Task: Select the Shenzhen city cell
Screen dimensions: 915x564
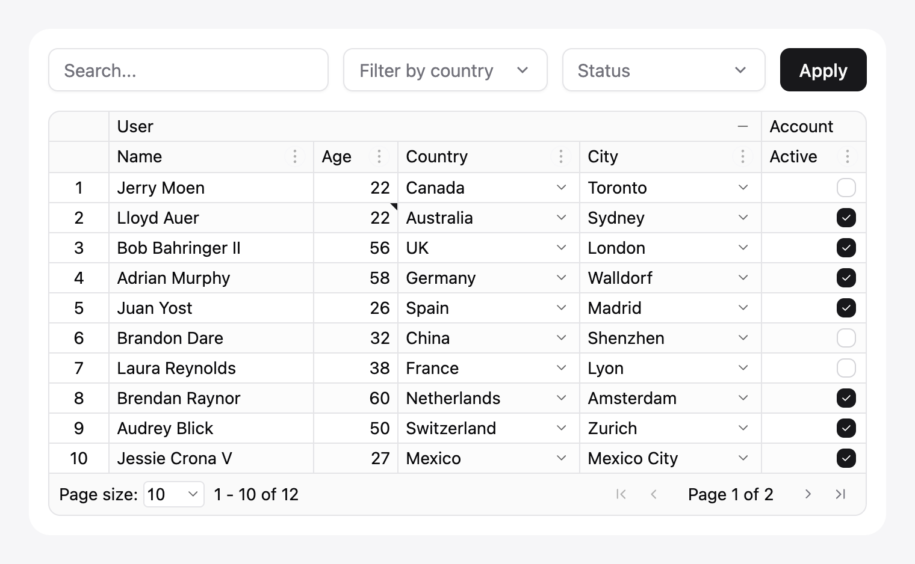Action: 671,338
